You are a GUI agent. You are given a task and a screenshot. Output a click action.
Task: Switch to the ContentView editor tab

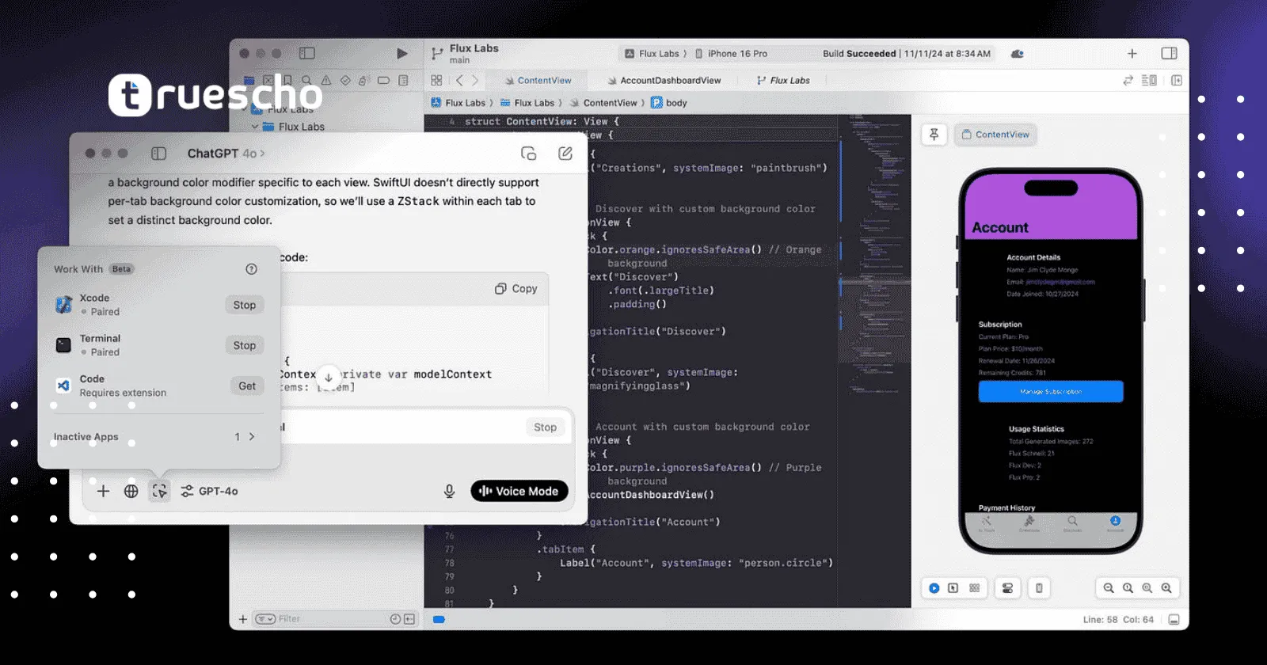click(538, 80)
